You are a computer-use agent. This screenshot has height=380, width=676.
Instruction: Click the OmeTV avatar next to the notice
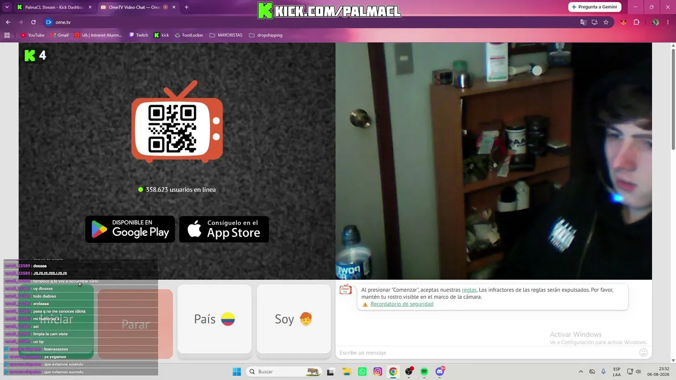(346, 290)
